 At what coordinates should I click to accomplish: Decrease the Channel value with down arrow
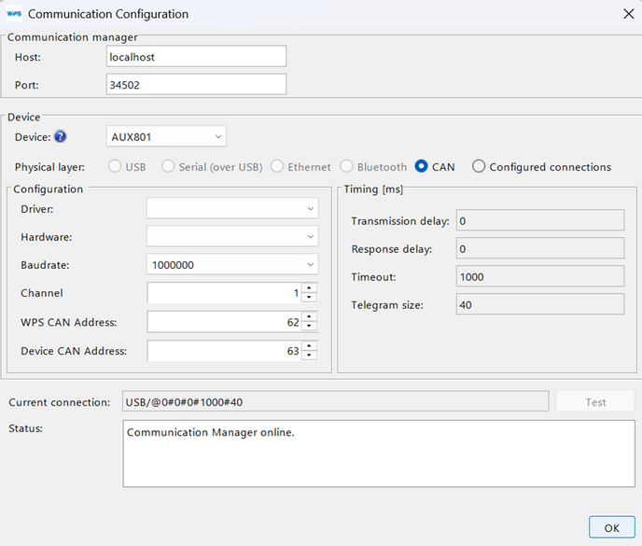tap(310, 299)
